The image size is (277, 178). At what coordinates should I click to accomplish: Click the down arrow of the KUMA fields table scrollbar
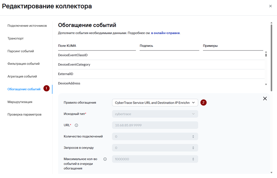pos(266,85)
